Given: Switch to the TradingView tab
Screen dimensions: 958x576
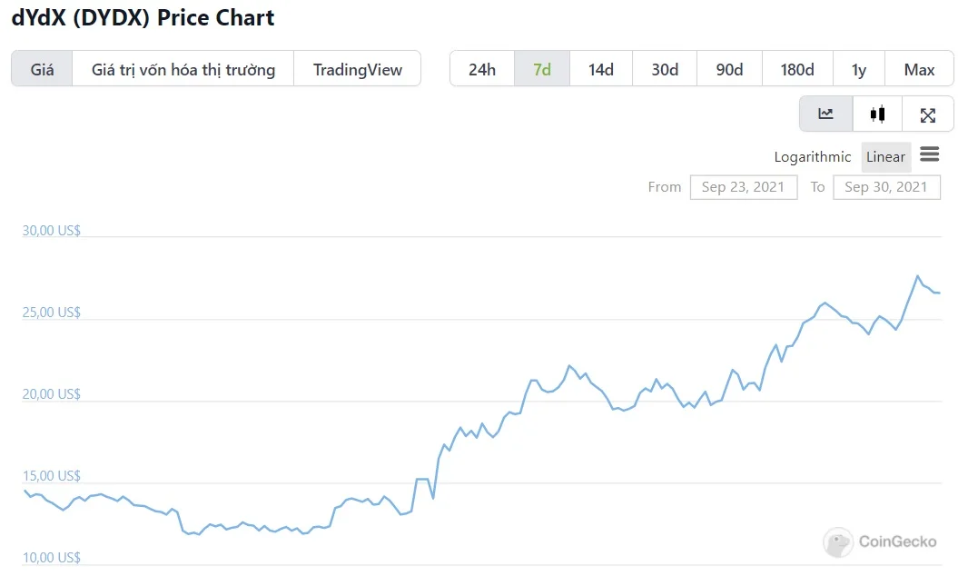Looking at the screenshot, I should [x=358, y=69].
